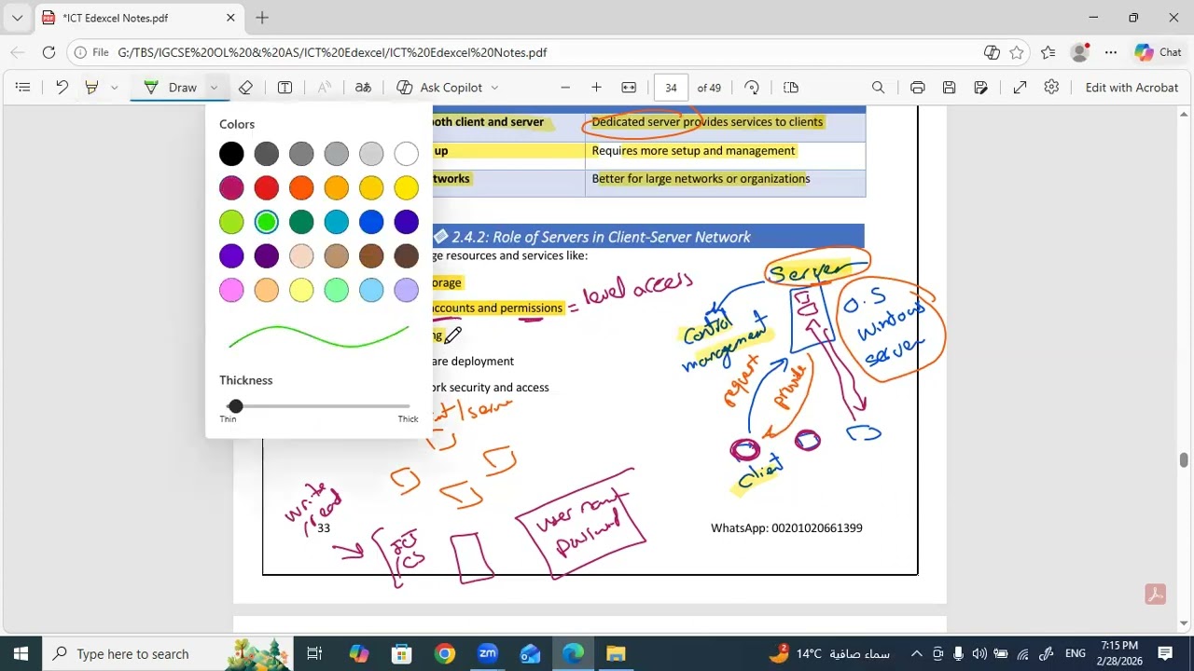Open the PDF toolbar settings gear

click(1051, 88)
